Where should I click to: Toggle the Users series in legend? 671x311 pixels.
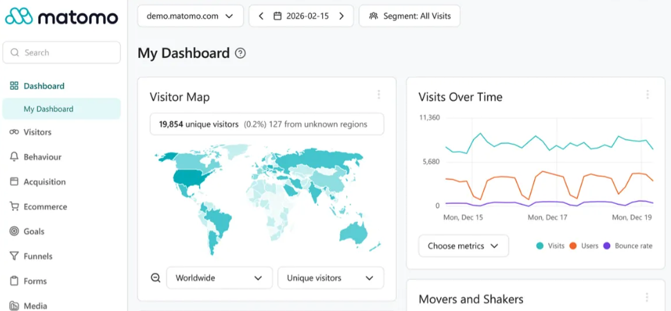584,246
